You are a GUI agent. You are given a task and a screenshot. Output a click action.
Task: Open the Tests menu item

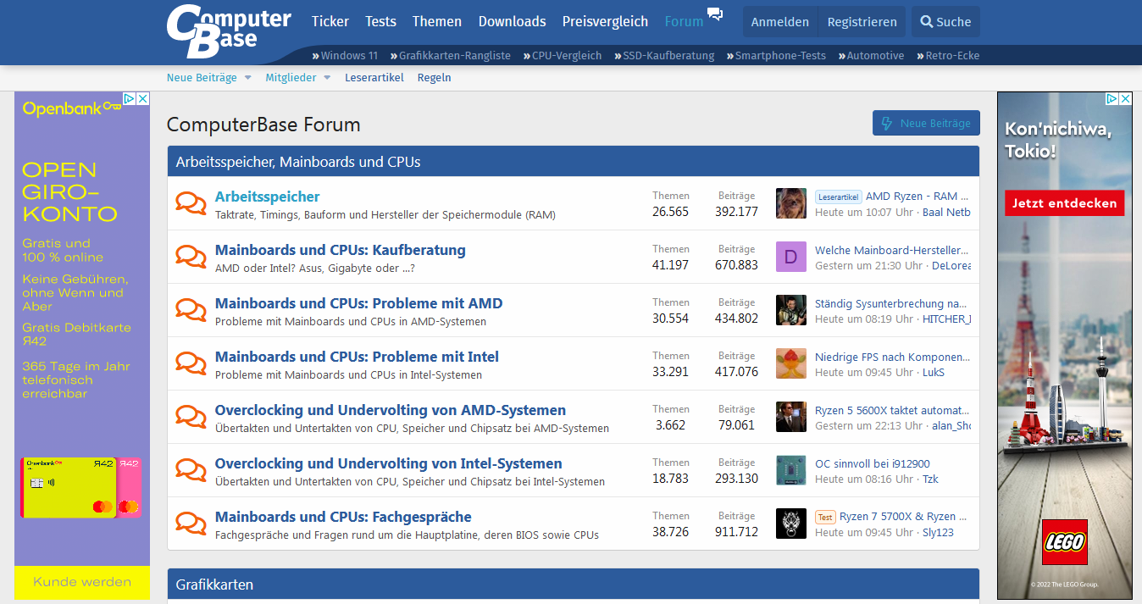[x=380, y=22]
